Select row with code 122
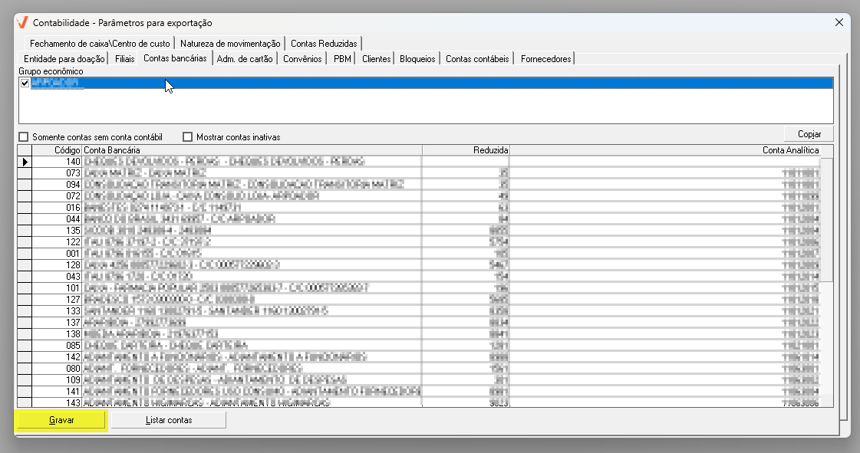 419,242
